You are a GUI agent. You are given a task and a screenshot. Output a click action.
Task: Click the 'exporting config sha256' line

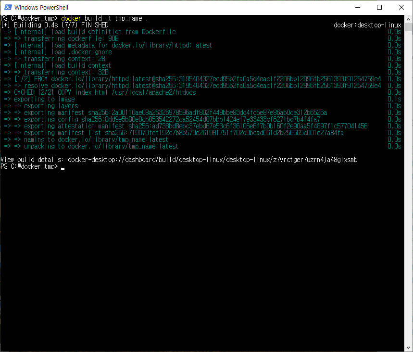click(162, 119)
